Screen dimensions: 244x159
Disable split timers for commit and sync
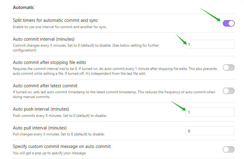pyautogui.click(x=228, y=23)
